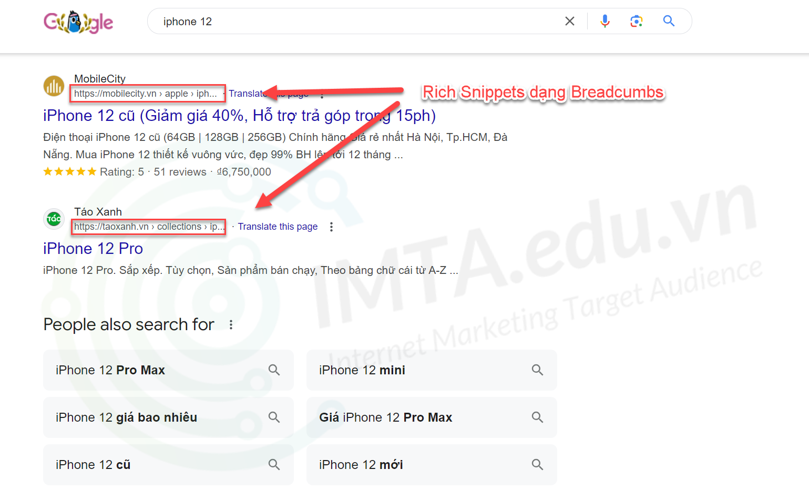809x490 pixels.
Task: Search for iPhone 12 giá bao nhiêu suggestion
Action: tap(168, 417)
